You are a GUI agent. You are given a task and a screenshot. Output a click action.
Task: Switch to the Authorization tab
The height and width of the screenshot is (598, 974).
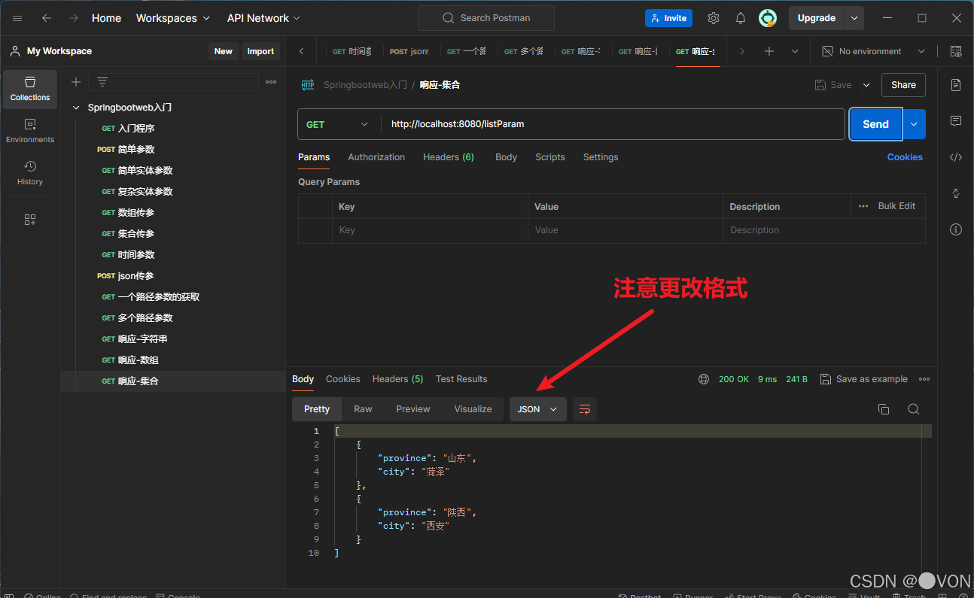tap(376, 157)
